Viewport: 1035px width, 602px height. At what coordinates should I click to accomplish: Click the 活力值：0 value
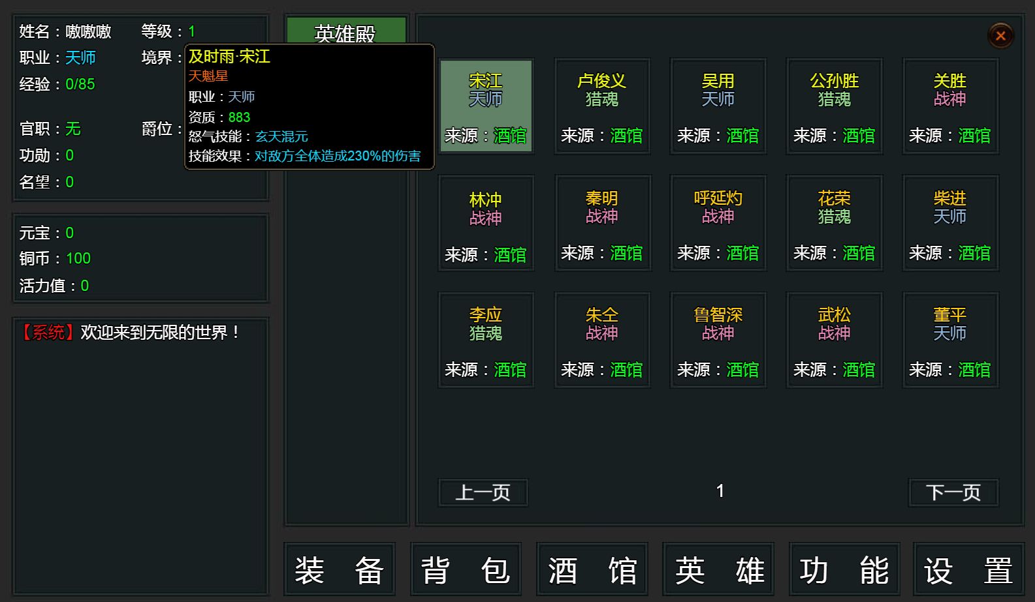pos(54,286)
